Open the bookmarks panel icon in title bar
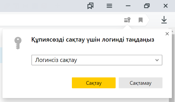 click(x=90, y=6)
